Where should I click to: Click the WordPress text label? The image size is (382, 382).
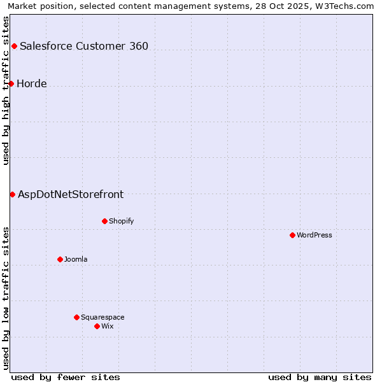coord(315,235)
